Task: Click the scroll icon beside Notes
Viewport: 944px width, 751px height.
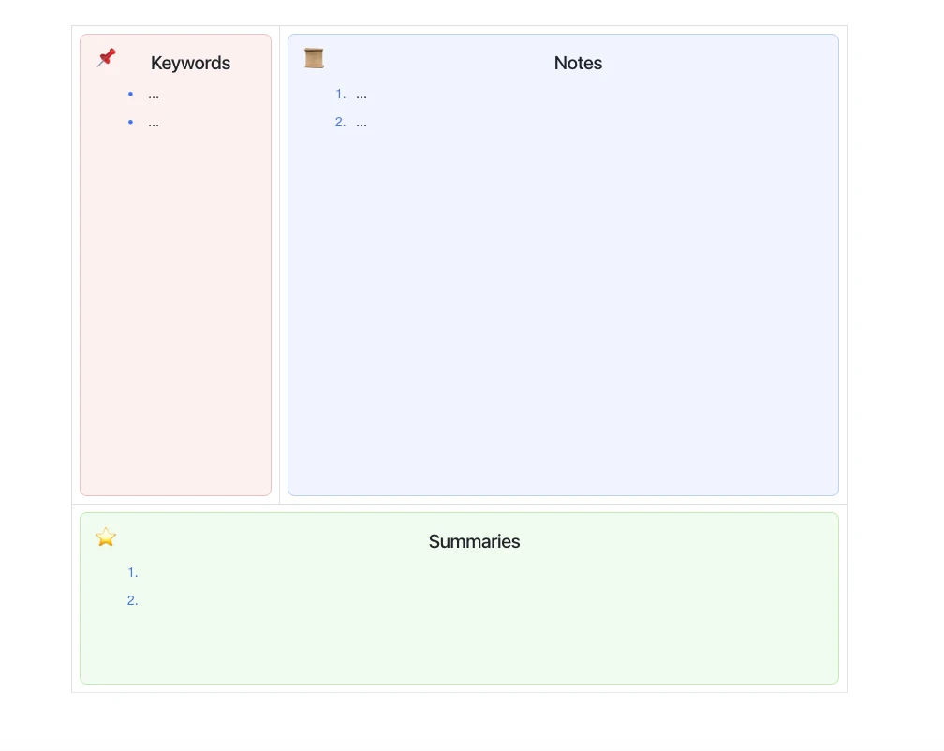Action: (x=314, y=58)
